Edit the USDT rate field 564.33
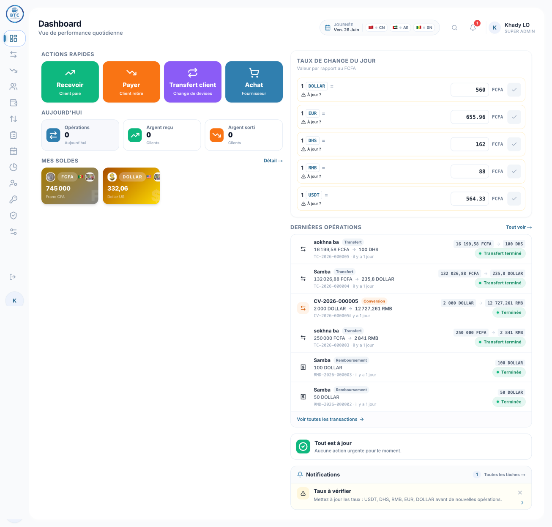 pos(470,198)
